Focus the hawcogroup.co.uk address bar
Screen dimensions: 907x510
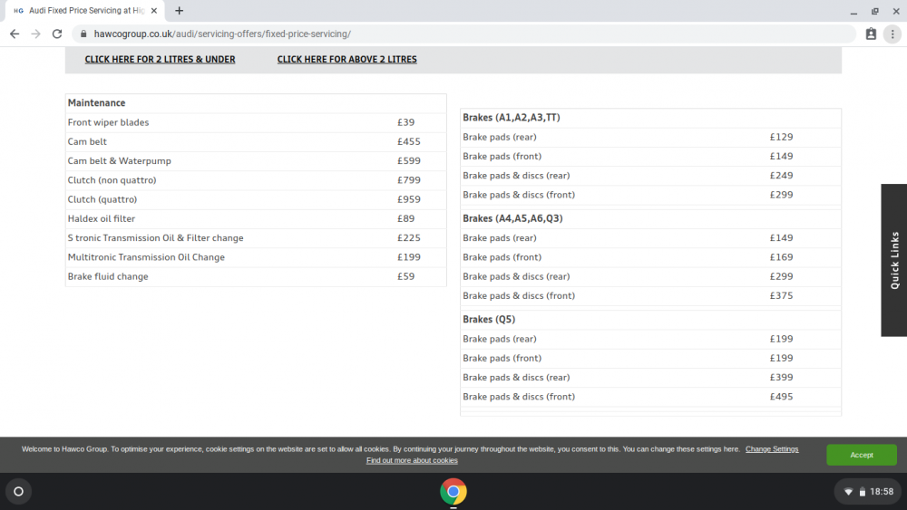click(463, 34)
